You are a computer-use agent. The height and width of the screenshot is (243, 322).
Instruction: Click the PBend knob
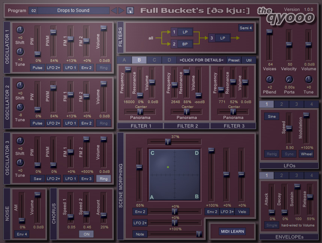tap(269, 79)
